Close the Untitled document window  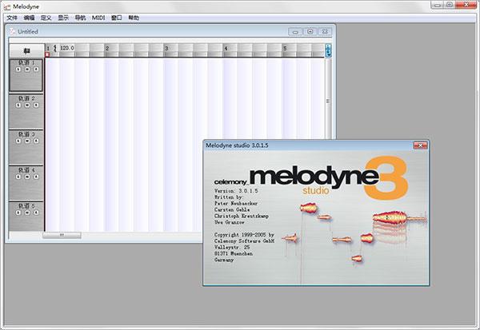click(325, 31)
